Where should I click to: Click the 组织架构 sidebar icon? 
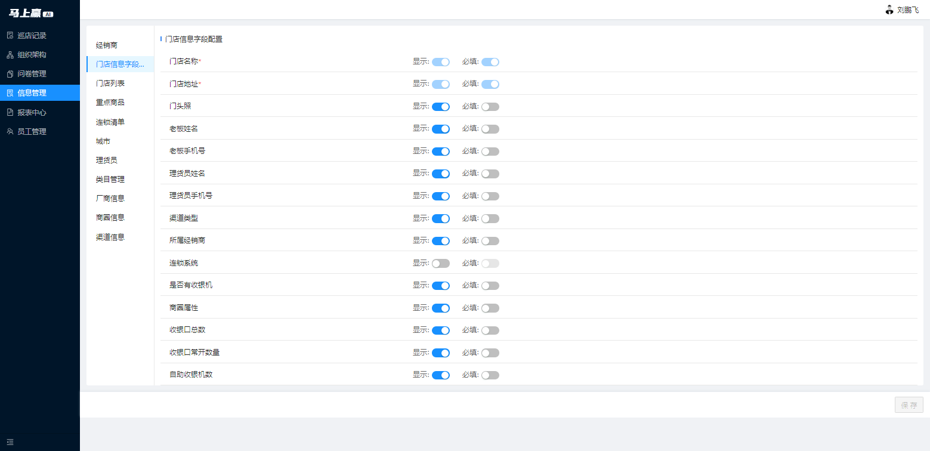pos(10,55)
